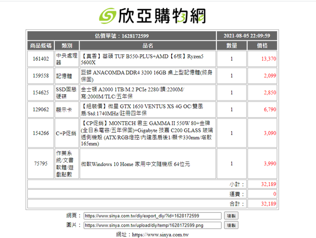Copy the 網頁 URL with its 複製 button
Screen dimensions: 316x238
pos(231,216)
